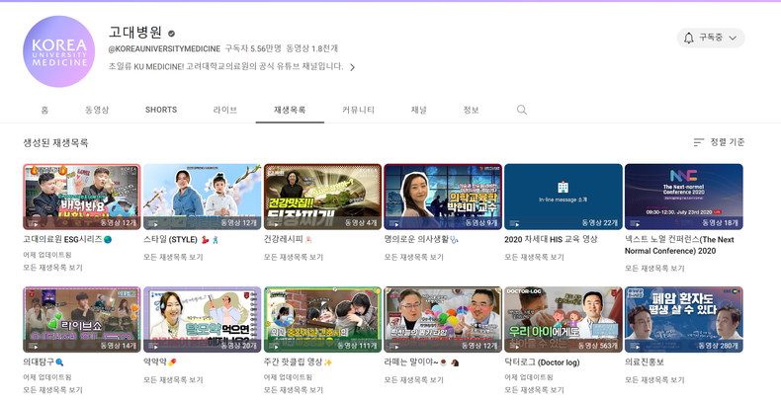
Task: Click the 약악약 playlist title
Action: pyautogui.click(x=160, y=362)
